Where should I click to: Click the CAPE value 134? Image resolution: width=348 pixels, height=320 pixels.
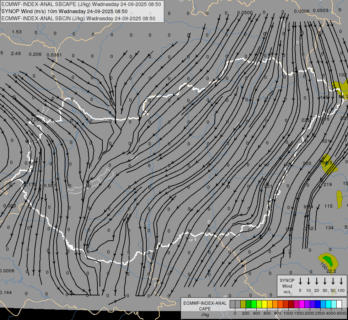coord(330,228)
